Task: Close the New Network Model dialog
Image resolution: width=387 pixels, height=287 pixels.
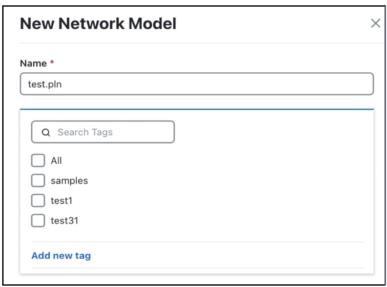Action: click(x=375, y=24)
